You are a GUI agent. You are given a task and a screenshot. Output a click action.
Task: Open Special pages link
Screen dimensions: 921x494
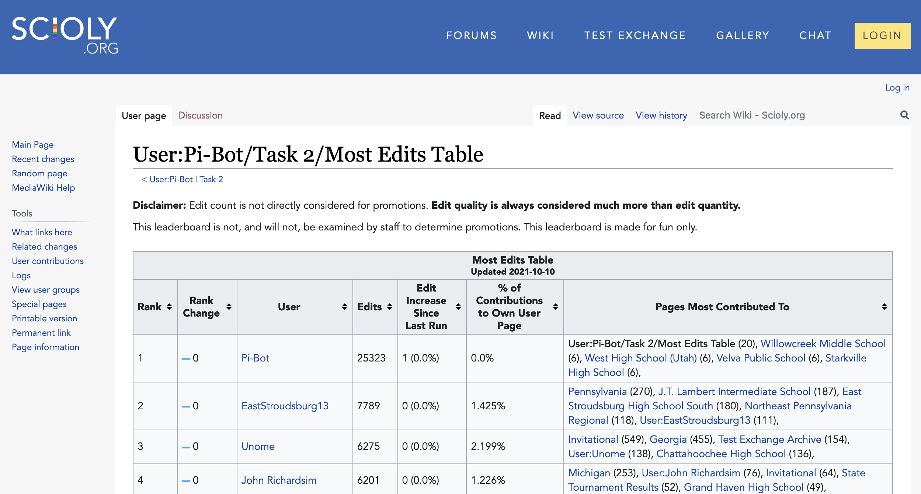pyautogui.click(x=39, y=304)
